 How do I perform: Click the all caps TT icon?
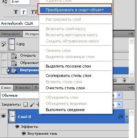click(34, 12)
